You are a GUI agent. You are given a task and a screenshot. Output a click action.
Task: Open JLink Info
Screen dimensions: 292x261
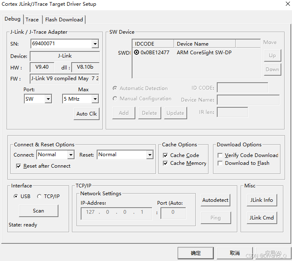coord(262,200)
